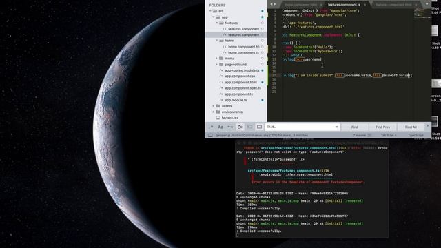Click the master git branch indicator
The width and height of the screenshot is (441, 248).
(362, 135)
